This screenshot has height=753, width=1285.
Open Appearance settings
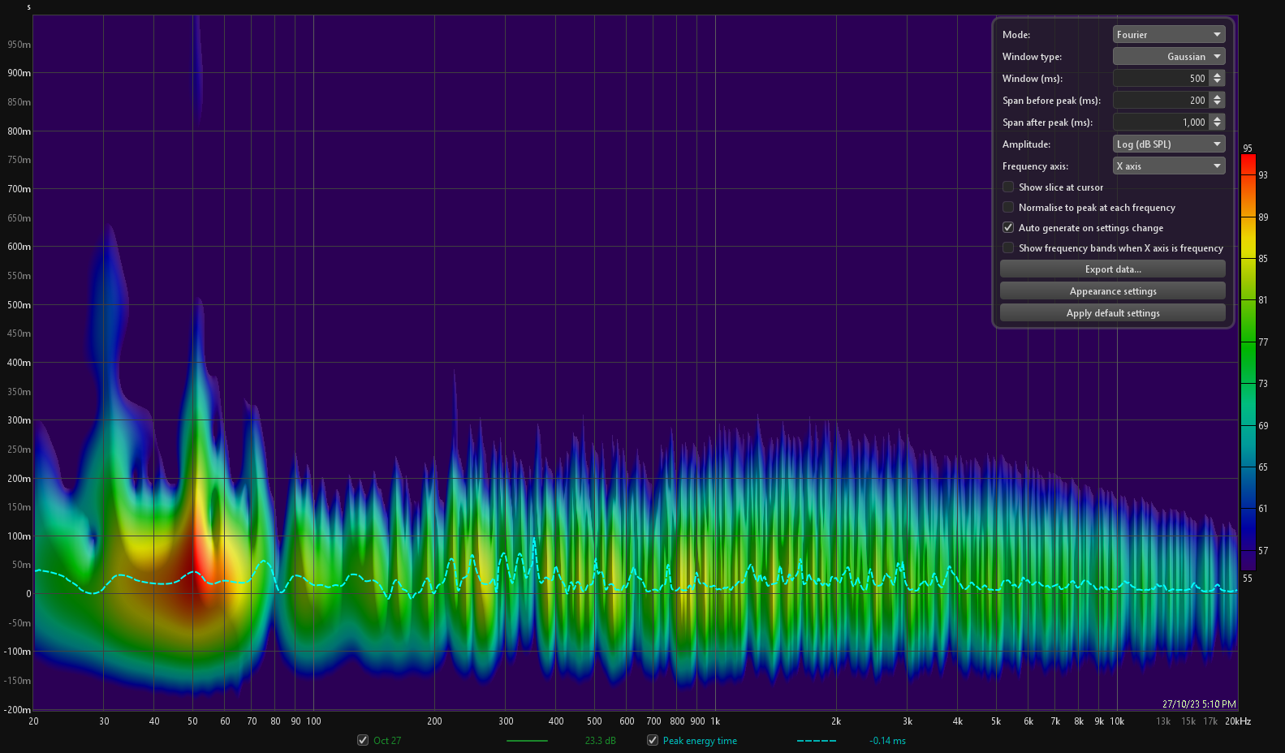click(x=1113, y=290)
